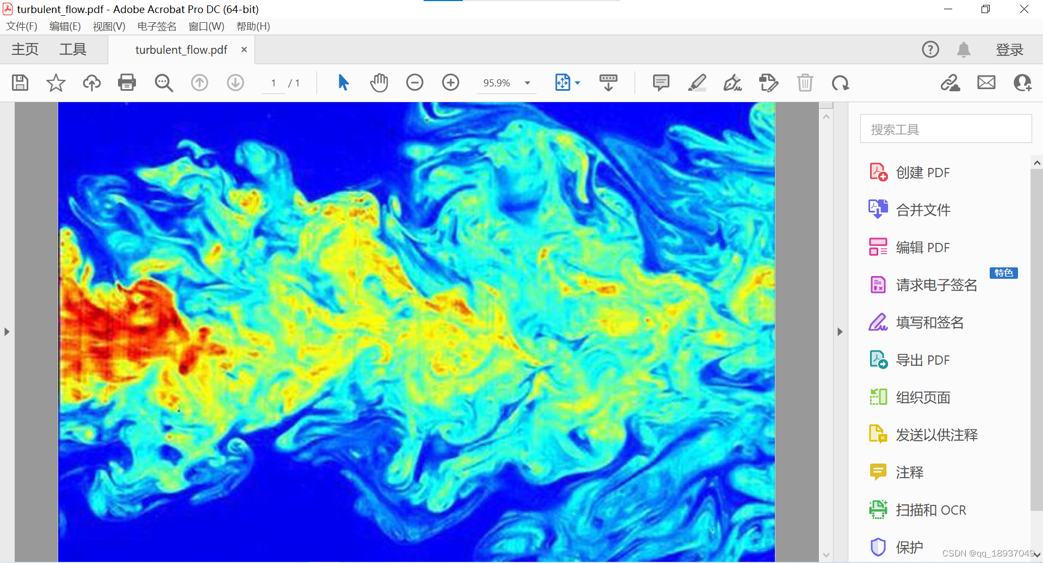The width and height of the screenshot is (1043, 563).
Task: Click the 搜索工具 search field
Action: point(946,129)
